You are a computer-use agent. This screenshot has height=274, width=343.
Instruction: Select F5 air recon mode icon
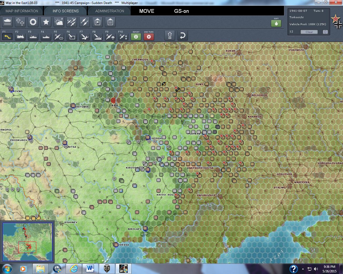59,37
